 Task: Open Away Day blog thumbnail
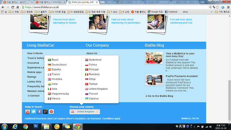point(154,58)
